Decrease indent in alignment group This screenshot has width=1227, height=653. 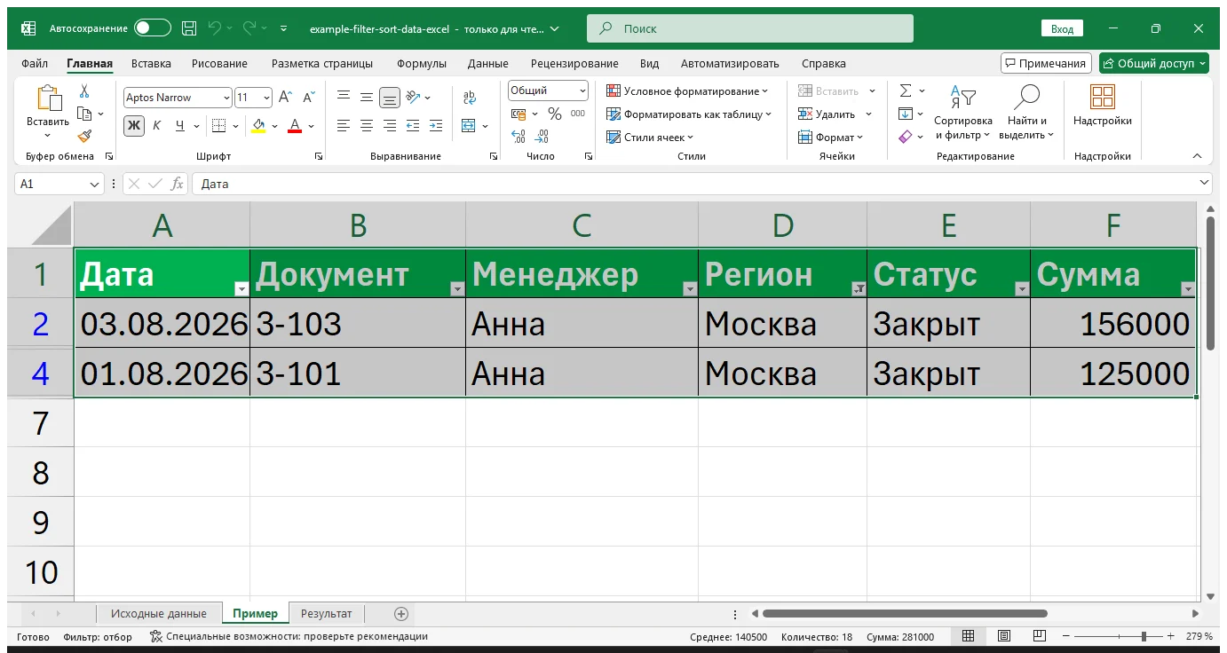[x=413, y=126]
